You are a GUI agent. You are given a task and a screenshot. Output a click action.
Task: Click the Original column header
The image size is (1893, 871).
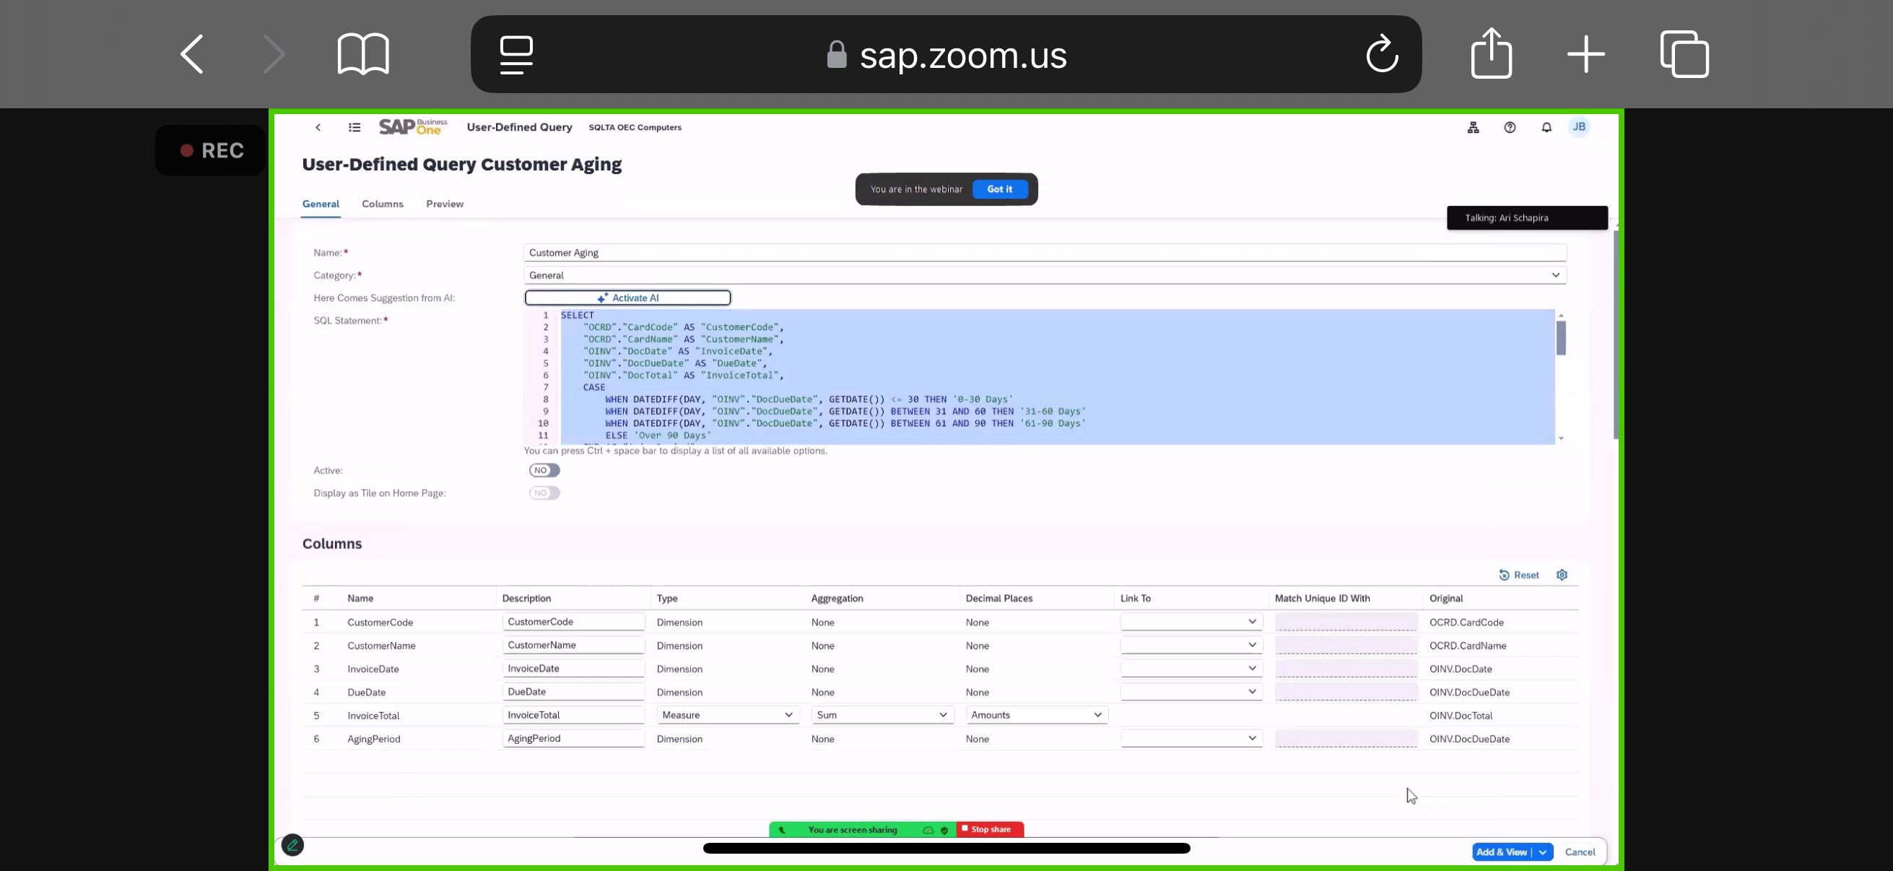pyautogui.click(x=1445, y=598)
